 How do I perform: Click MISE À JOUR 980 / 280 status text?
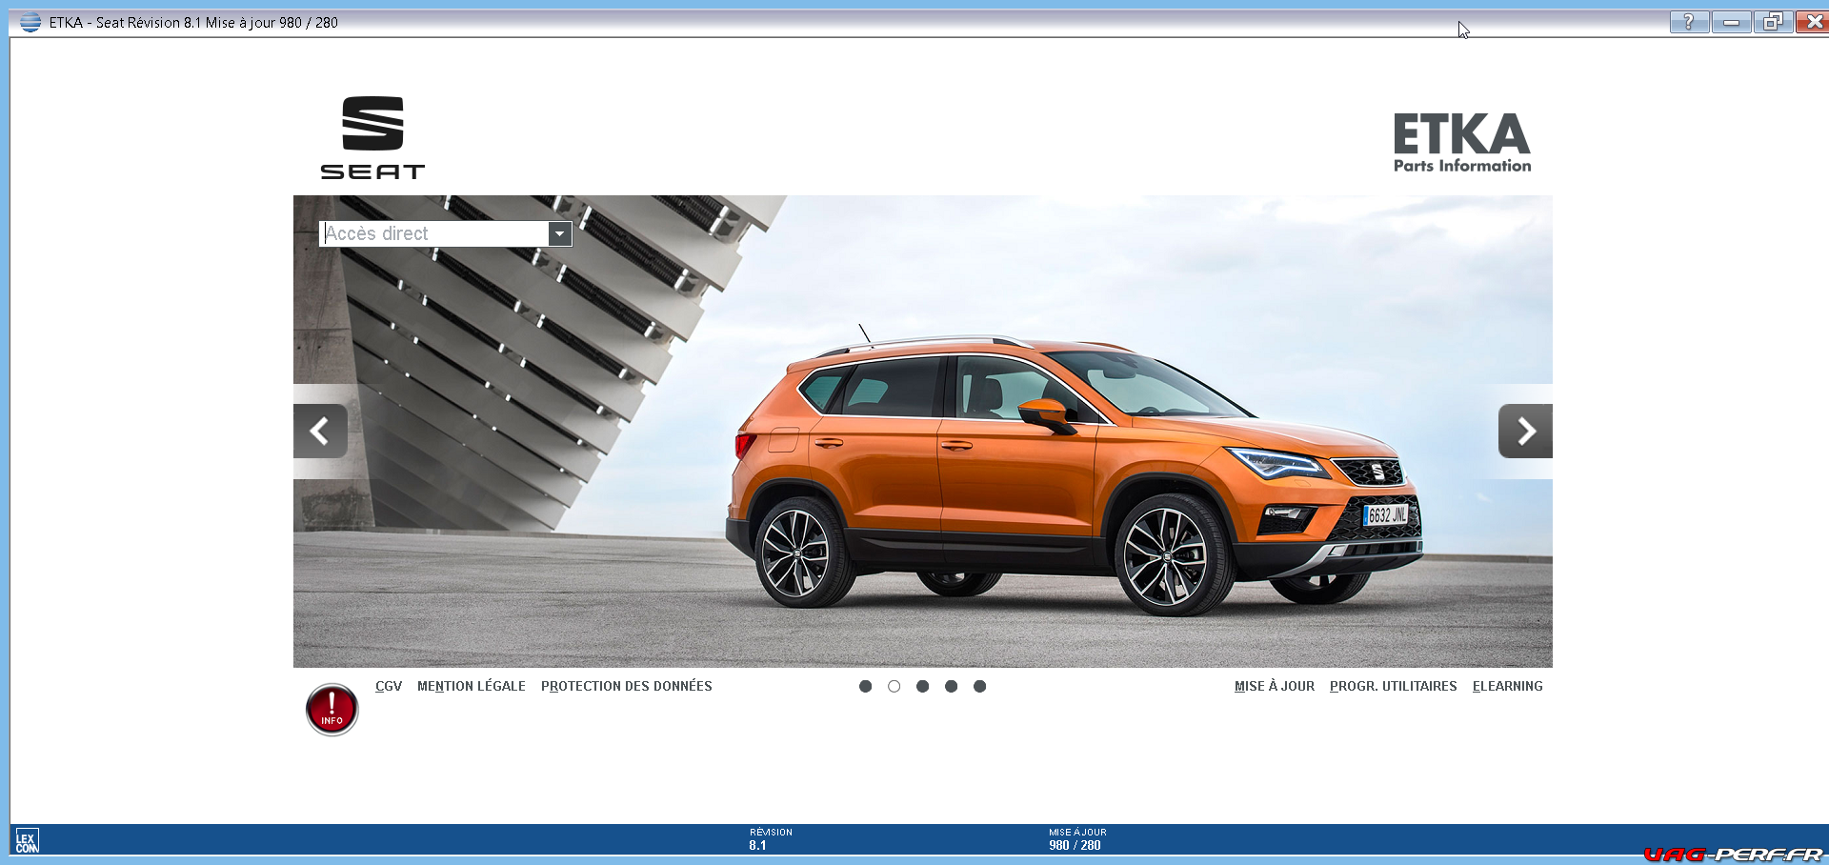[x=1077, y=839]
